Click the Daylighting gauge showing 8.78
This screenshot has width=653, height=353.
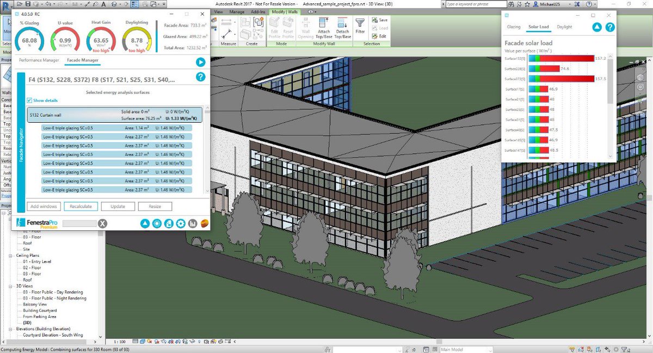click(137, 41)
